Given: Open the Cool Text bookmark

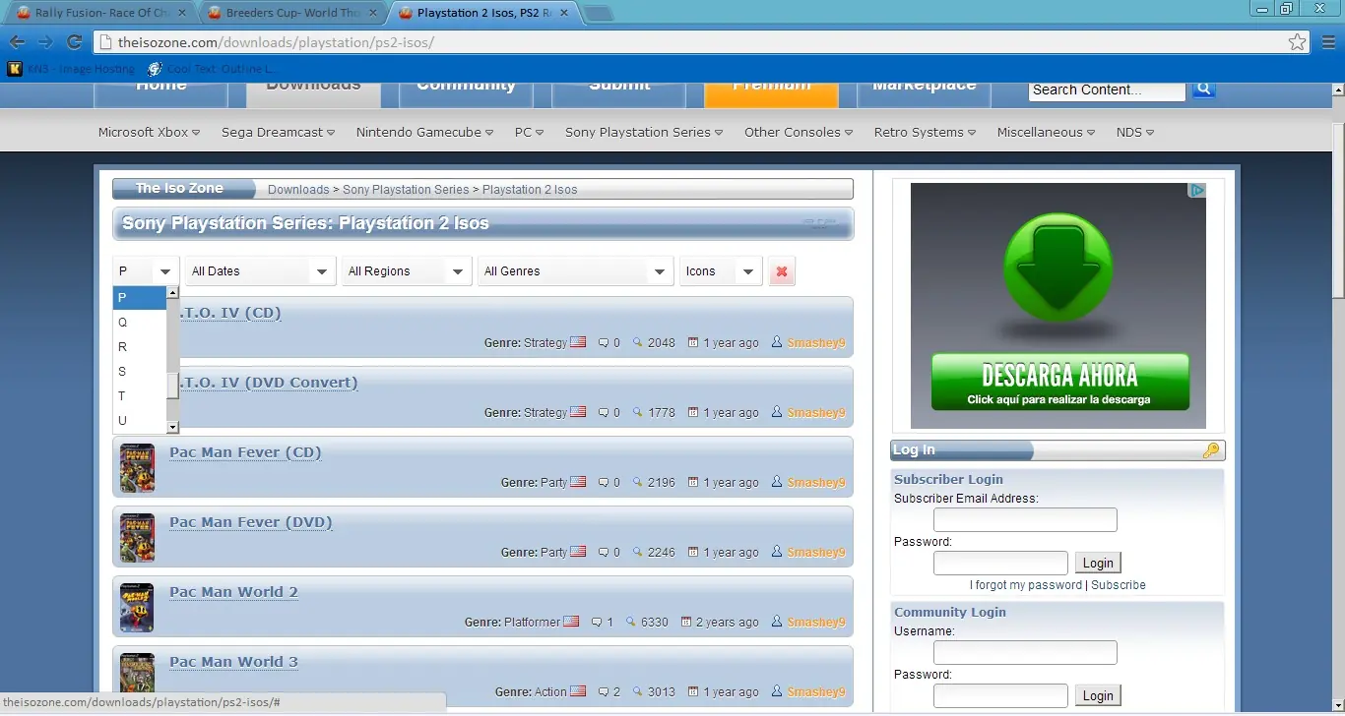Looking at the screenshot, I should click(x=211, y=69).
